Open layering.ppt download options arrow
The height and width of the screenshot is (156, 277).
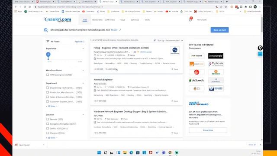[43, 145]
